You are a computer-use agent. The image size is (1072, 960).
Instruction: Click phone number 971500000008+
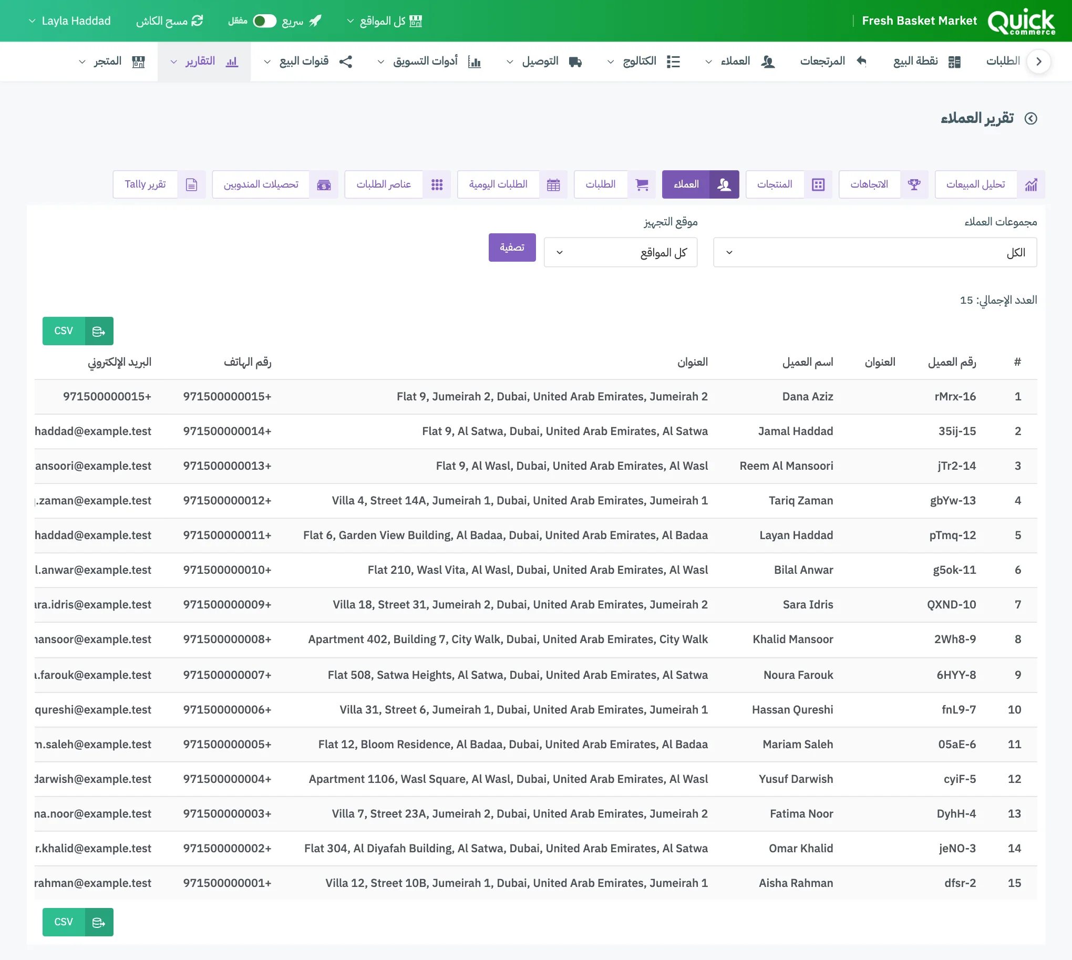[x=228, y=640]
